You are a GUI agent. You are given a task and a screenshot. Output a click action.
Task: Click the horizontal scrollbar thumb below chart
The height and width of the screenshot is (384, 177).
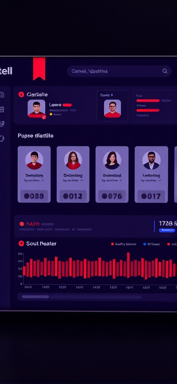click(x=35, y=297)
